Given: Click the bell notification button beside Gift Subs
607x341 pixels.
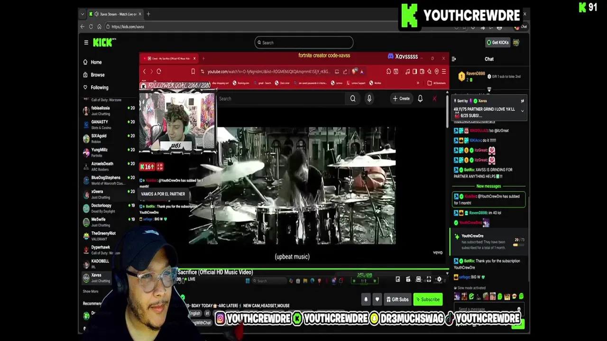Looking at the screenshot, I should (x=366, y=299).
